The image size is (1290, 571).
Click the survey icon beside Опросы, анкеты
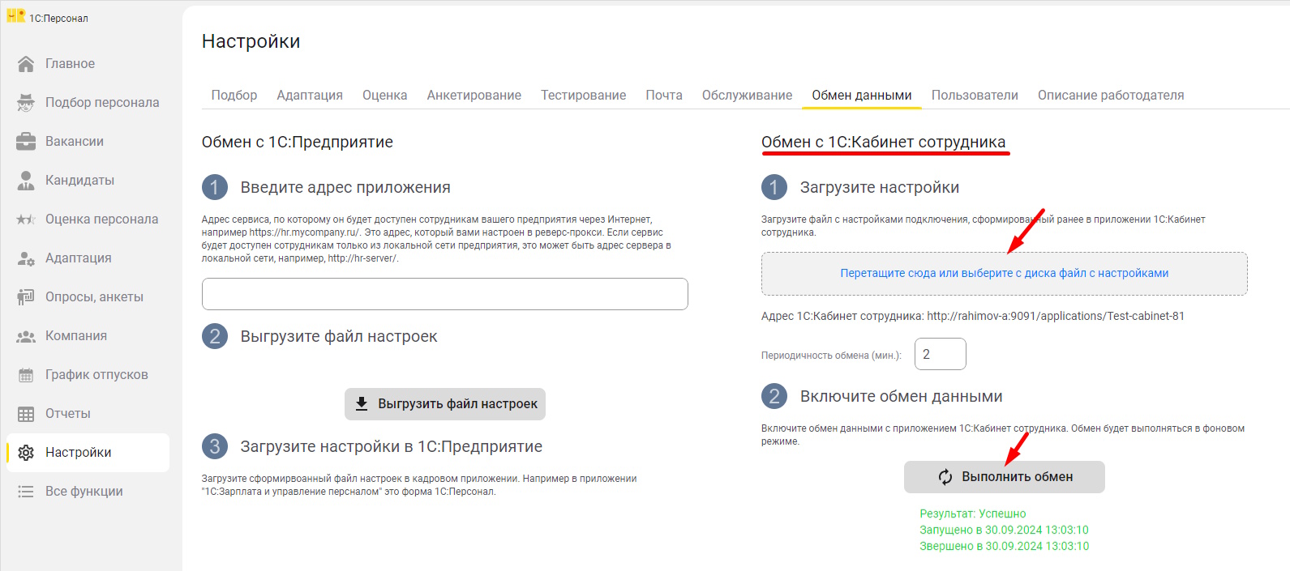coord(26,297)
